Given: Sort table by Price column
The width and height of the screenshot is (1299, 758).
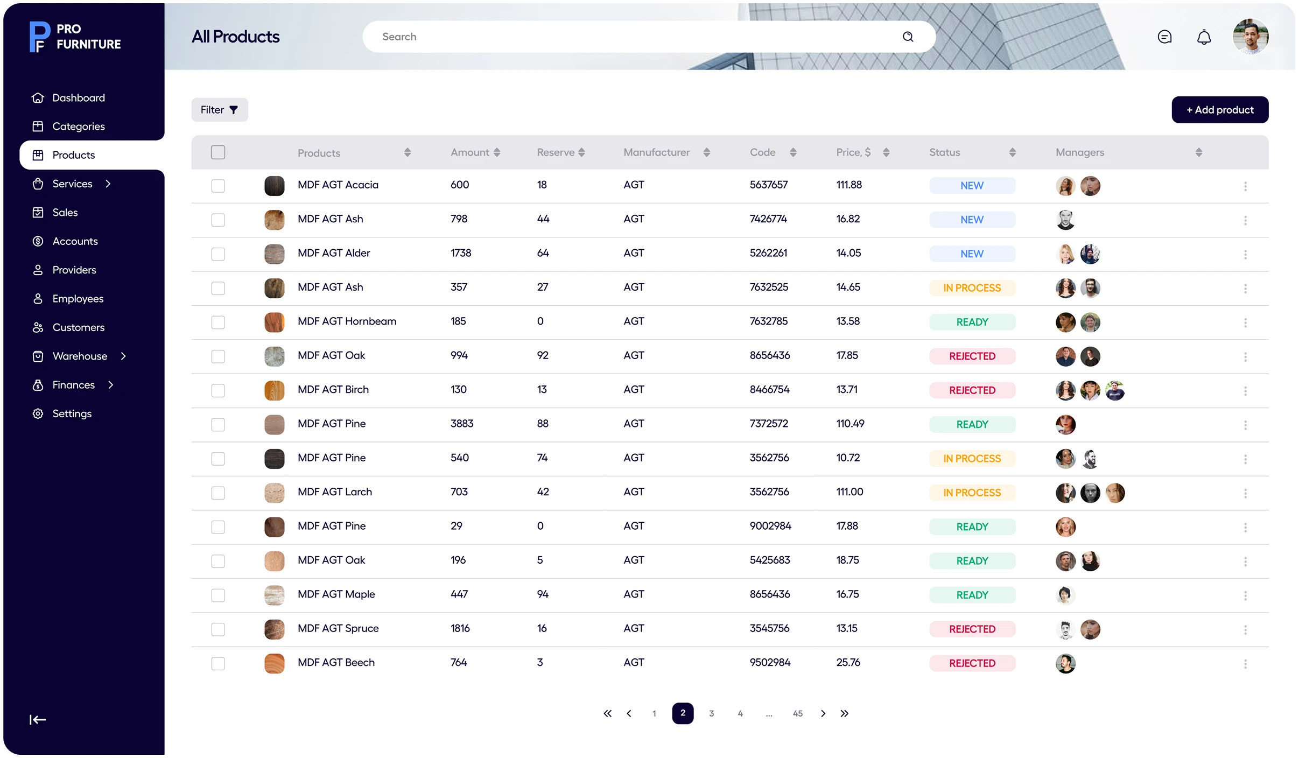Looking at the screenshot, I should 886,152.
